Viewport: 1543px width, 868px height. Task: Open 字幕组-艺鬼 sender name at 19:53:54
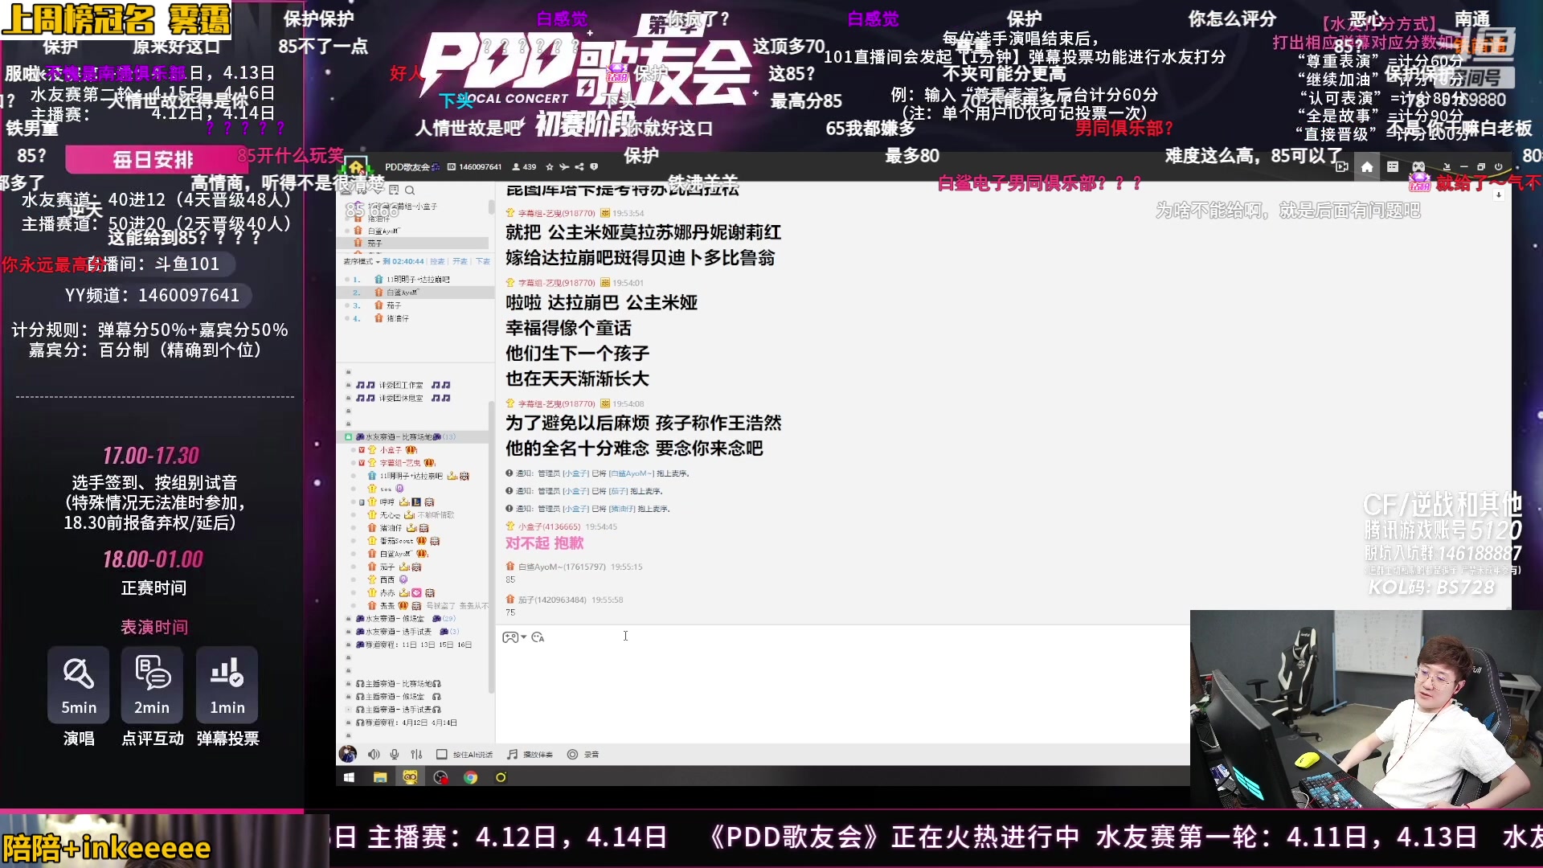point(556,214)
